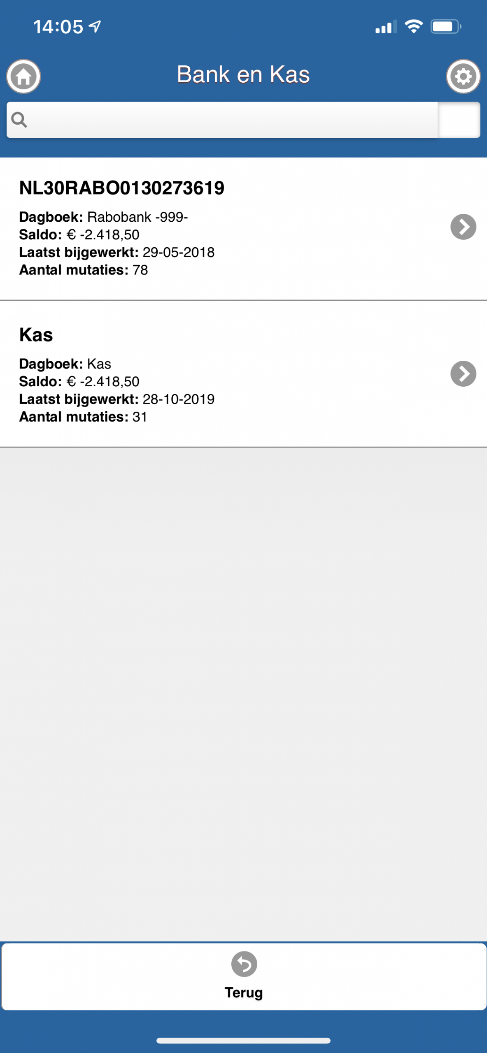Image resolution: width=487 pixels, height=1053 pixels.
Task: Tap the Wi-Fi status icon
Action: 413,27
